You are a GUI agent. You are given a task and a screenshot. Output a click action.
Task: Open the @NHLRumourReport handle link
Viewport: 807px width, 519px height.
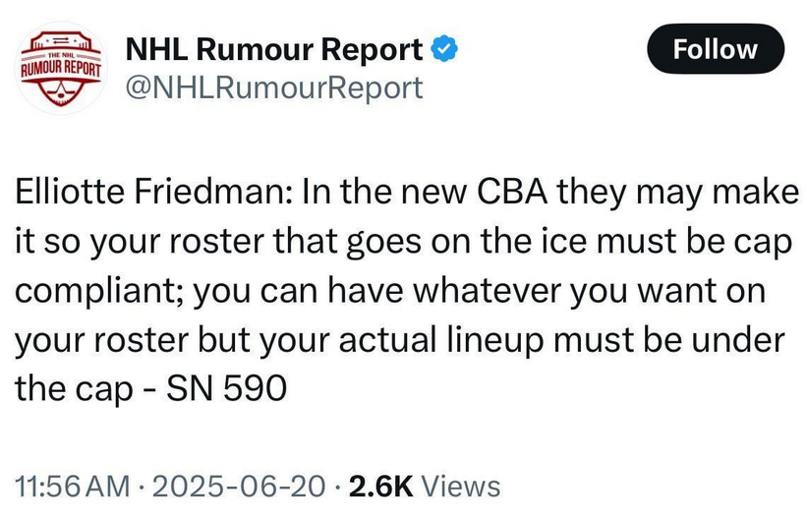point(274,87)
